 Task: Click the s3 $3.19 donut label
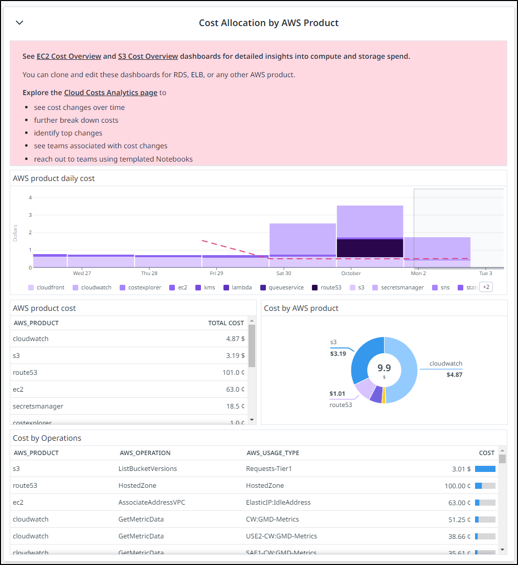[x=338, y=348]
